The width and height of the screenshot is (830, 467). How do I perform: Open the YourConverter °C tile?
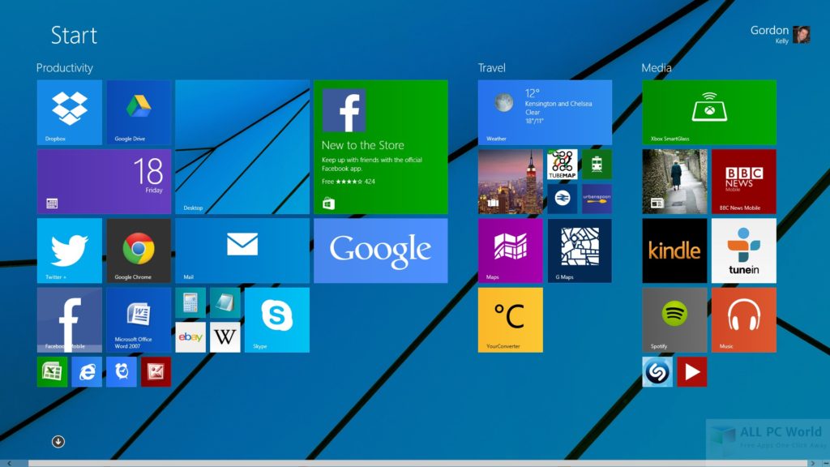click(511, 319)
